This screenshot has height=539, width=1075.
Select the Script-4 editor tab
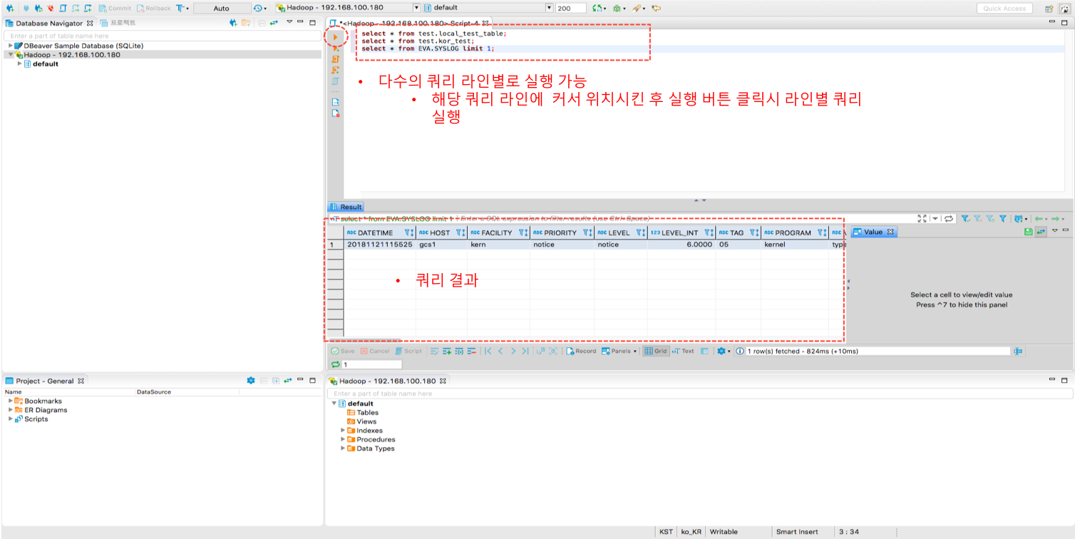[409, 24]
